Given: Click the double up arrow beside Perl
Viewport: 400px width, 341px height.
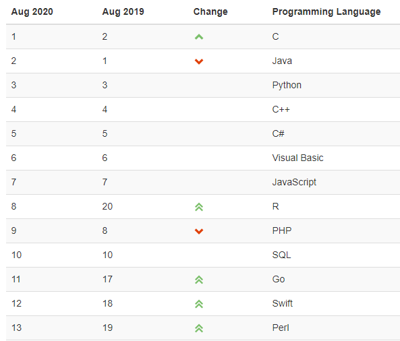Looking at the screenshot, I should 199,328.
